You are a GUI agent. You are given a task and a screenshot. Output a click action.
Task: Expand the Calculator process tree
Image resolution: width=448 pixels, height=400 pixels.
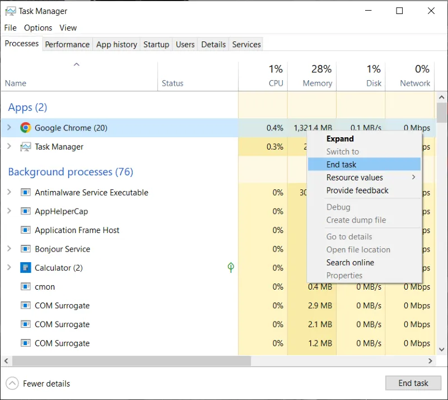point(9,268)
